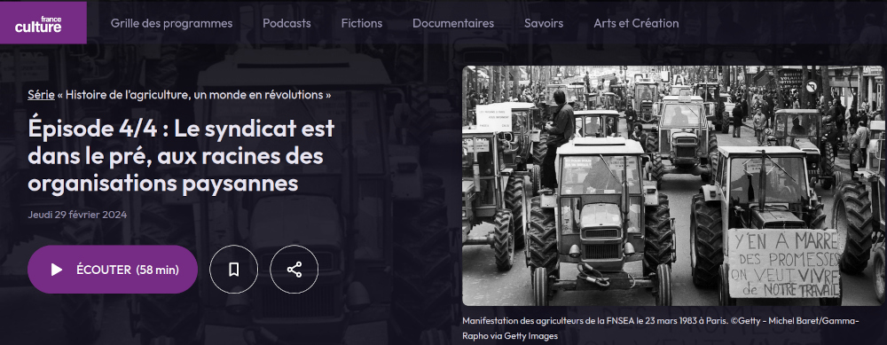The image size is (887, 345).
Task: Open the Fictions section
Action: [x=362, y=23]
